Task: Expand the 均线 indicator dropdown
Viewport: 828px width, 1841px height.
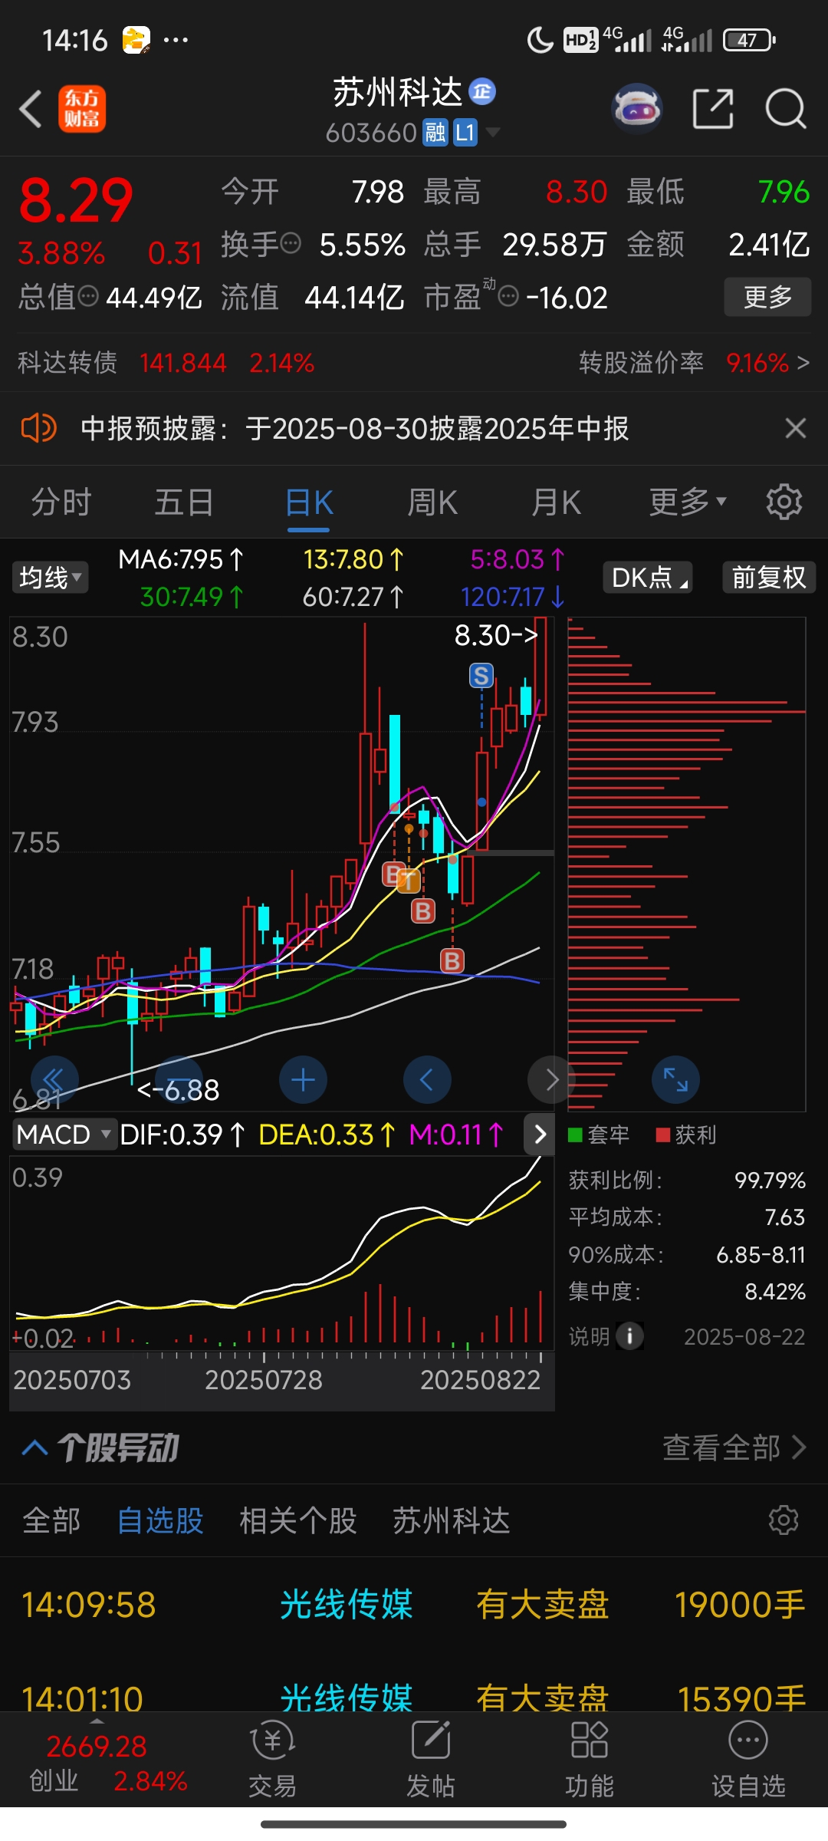Action: [50, 578]
